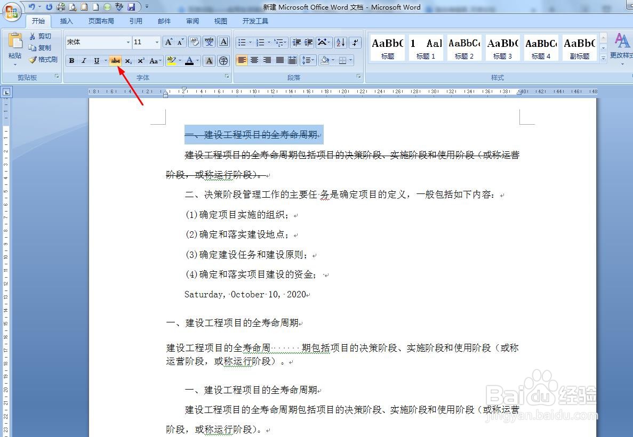The width and height of the screenshot is (633, 437).
Task: Toggle Bold formatting
Action: pos(71,60)
